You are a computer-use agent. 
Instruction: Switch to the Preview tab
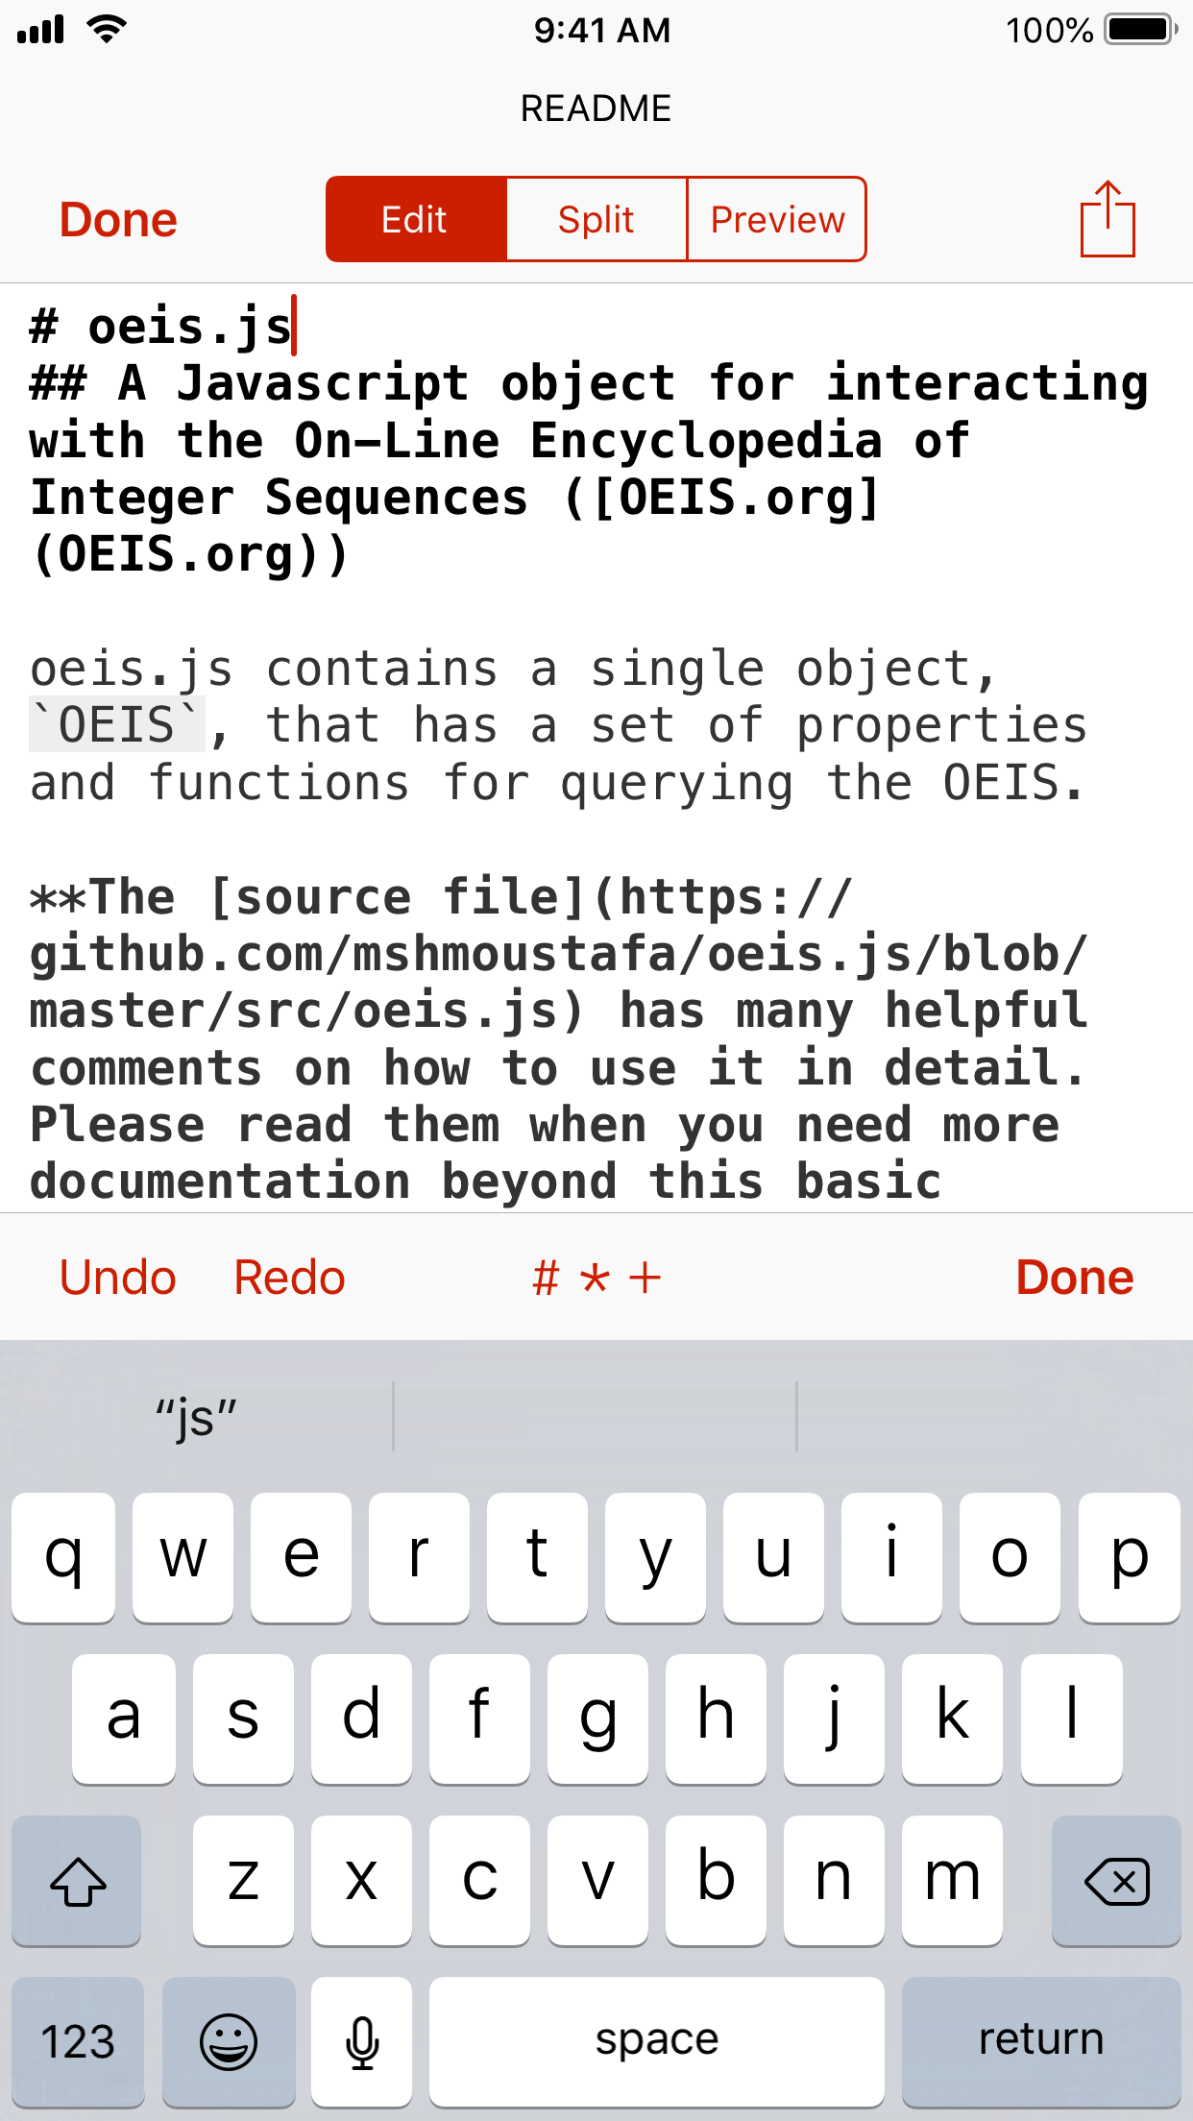pyautogui.click(x=776, y=219)
